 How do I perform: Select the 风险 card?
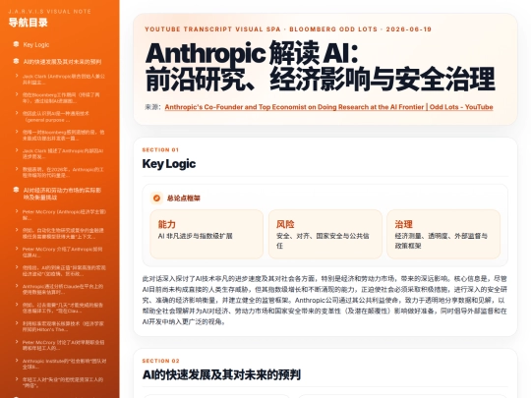tap(325, 234)
